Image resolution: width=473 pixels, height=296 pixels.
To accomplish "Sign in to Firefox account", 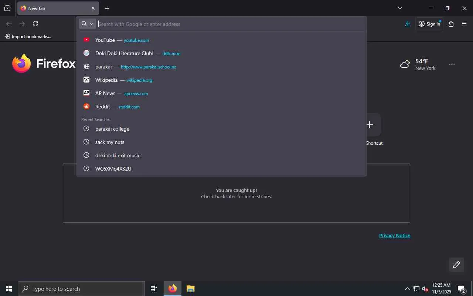I will click(x=429, y=24).
